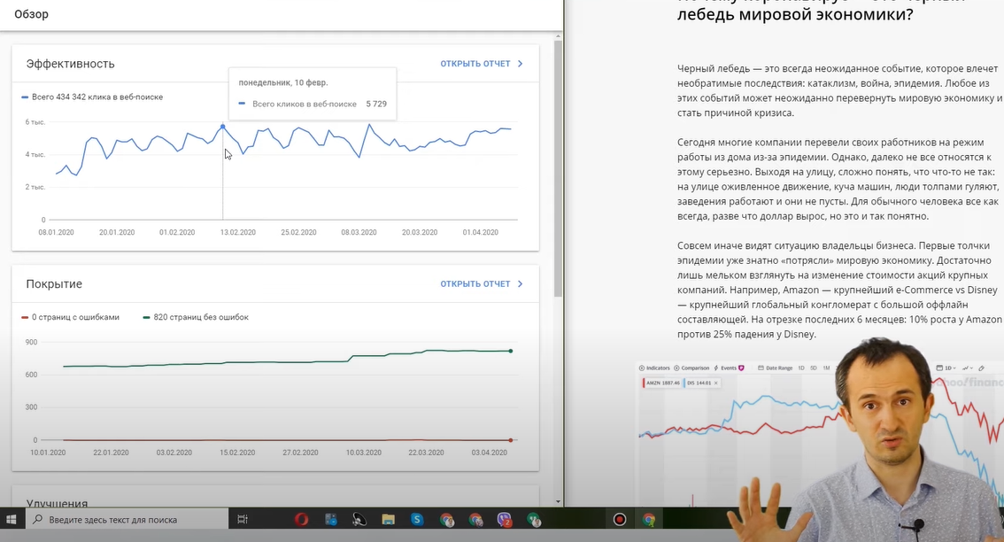Viewport: 1004px width, 542px height.
Task: Click the 03.04.2020 date on the coverage chart axis
Action: [490, 453]
